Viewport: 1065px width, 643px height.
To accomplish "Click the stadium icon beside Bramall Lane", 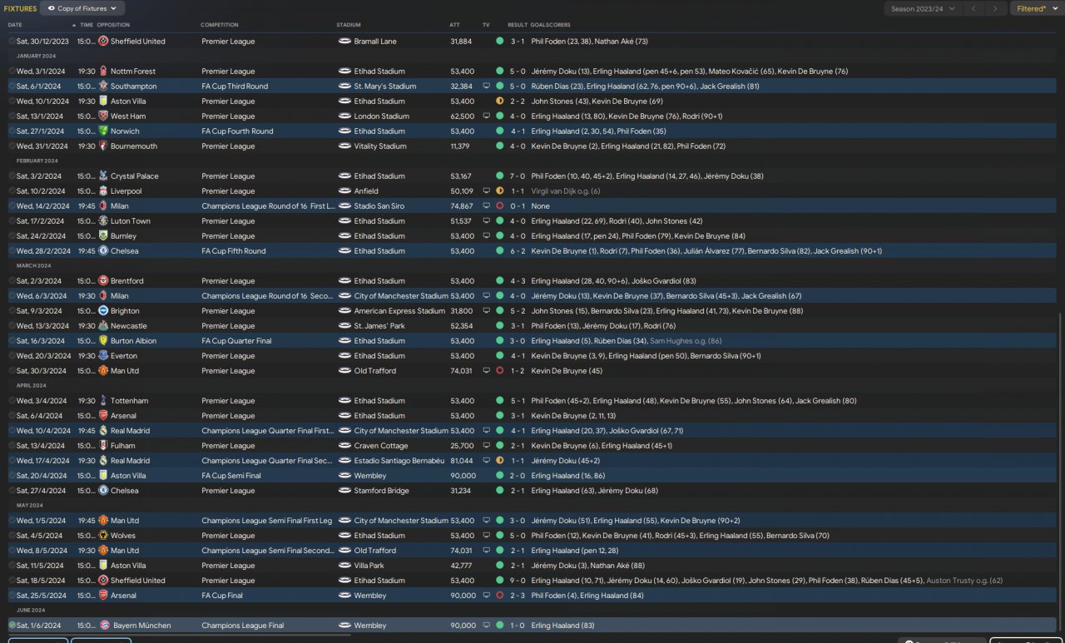I will (x=344, y=42).
